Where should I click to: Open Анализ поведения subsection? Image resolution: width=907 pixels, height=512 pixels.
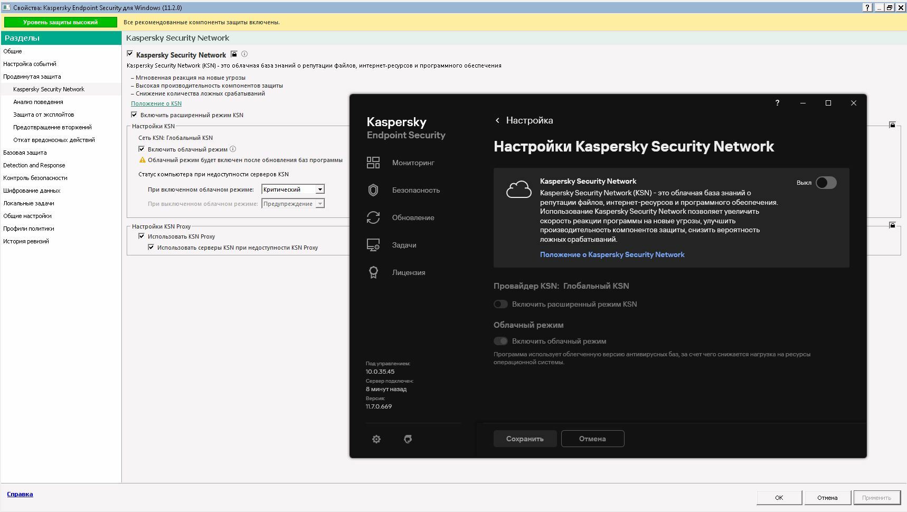38,102
